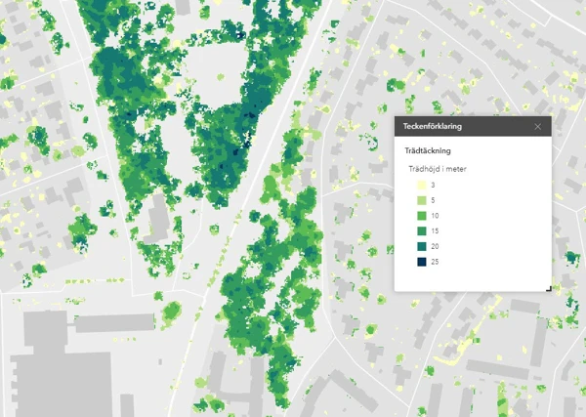Click the legend value label 10
Screen dimensions: 586x417
tap(435, 216)
